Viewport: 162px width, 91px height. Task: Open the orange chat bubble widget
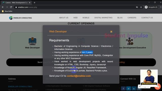158,86
